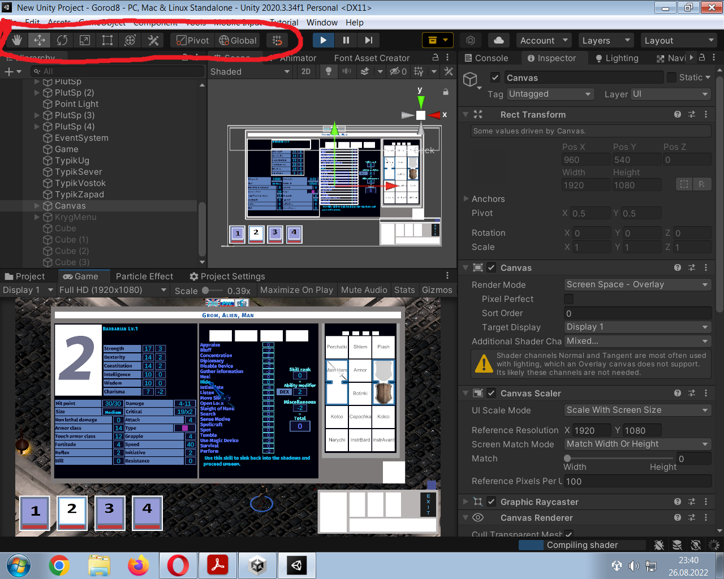724x579 pixels.
Task: Toggle Pivot handle position button
Action: (x=192, y=40)
